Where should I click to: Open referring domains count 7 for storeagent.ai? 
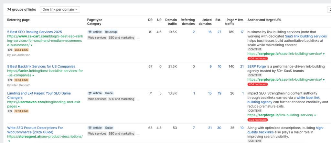click(x=194, y=128)
